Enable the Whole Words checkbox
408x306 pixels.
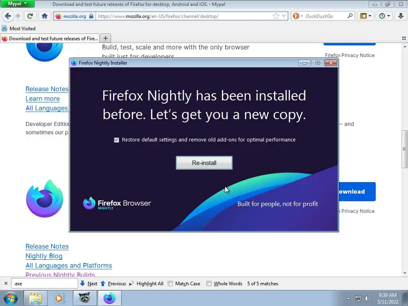209,283
